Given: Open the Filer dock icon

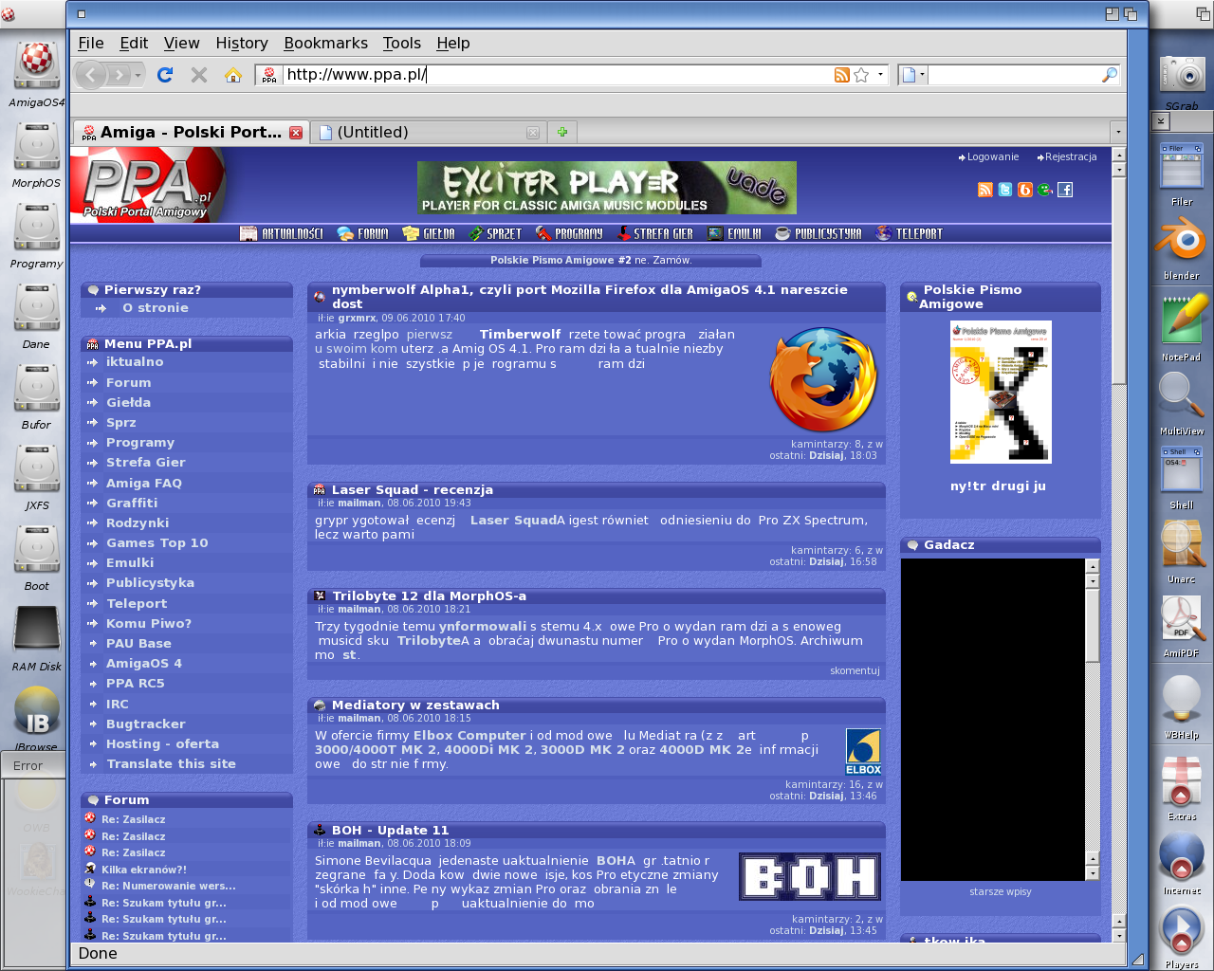Looking at the screenshot, I should pos(1182,166).
